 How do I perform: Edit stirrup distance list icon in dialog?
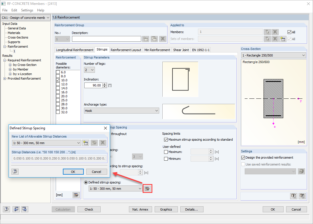[94, 143]
